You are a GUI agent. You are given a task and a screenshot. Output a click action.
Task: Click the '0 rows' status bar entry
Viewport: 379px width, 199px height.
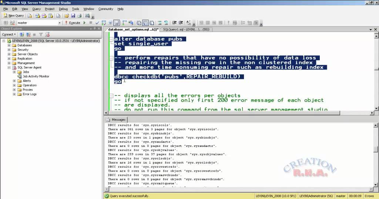[369, 196]
